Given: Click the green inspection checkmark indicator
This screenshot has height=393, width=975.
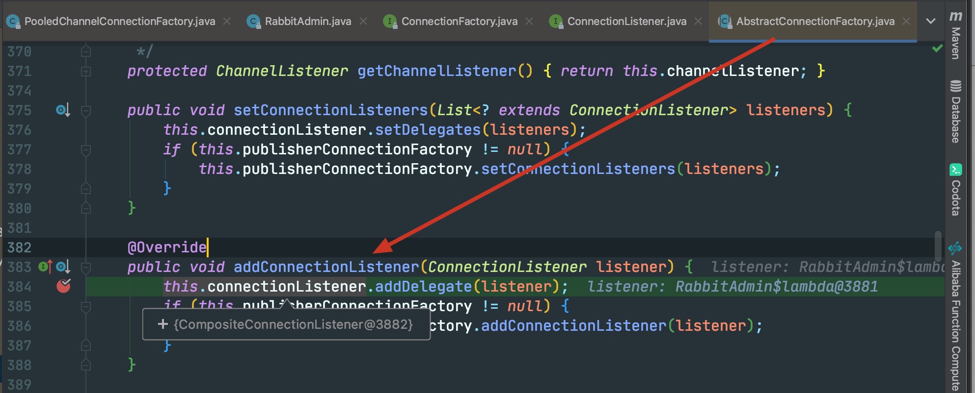Looking at the screenshot, I should click(937, 48).
